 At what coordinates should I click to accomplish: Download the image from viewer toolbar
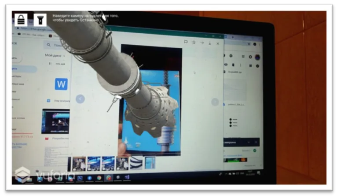[210, 43]
